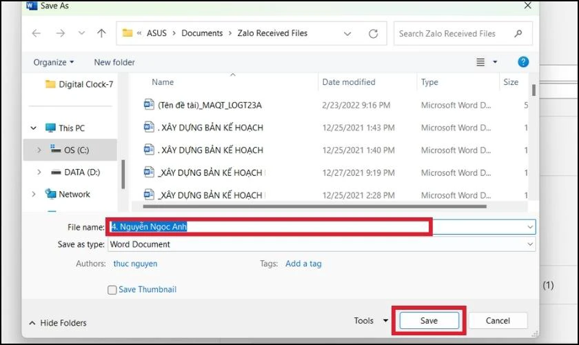Click the search magnifier icon
The height and width of the screenshot is (345, 579).
(x=518, y=34)
